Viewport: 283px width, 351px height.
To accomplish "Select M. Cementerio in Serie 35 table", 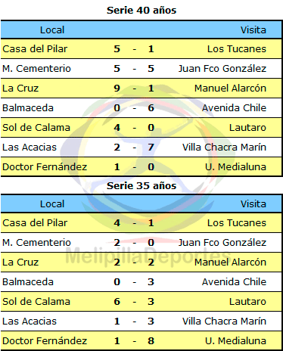I will click(x=36, y=243).
